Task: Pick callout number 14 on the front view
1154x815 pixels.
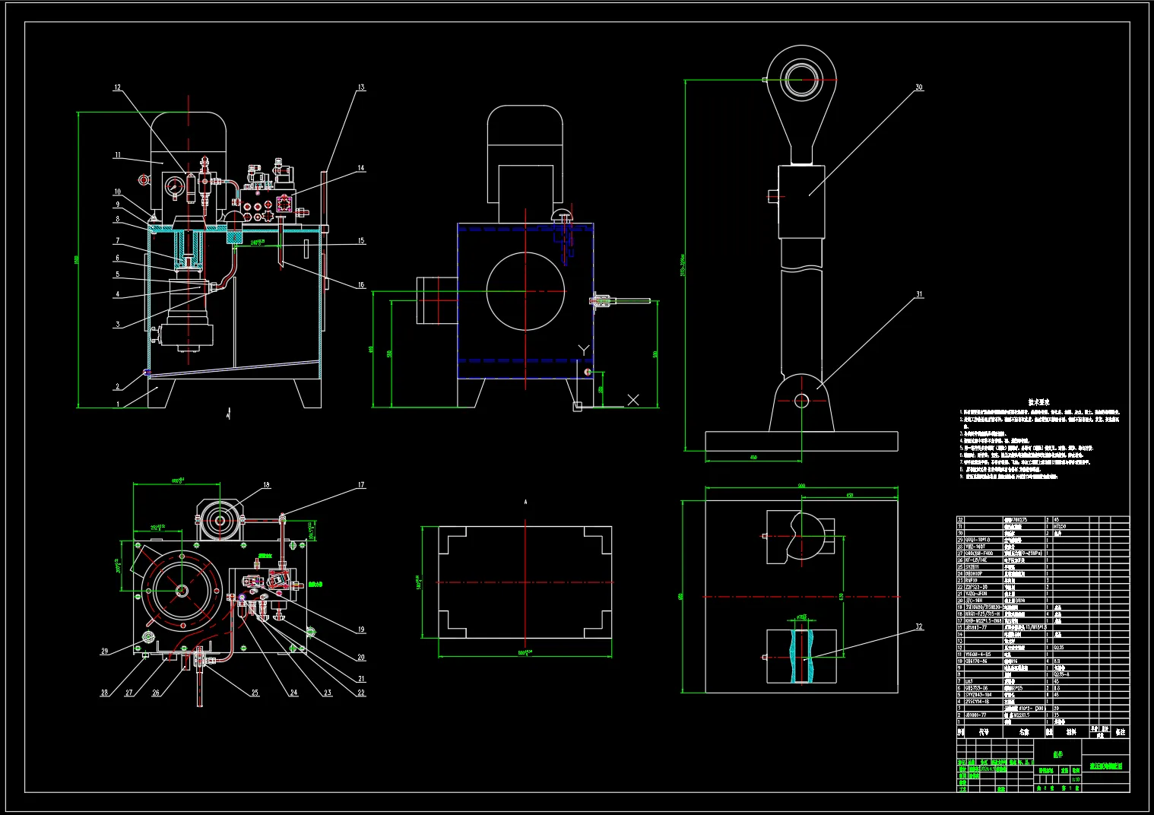Action: 361,168
